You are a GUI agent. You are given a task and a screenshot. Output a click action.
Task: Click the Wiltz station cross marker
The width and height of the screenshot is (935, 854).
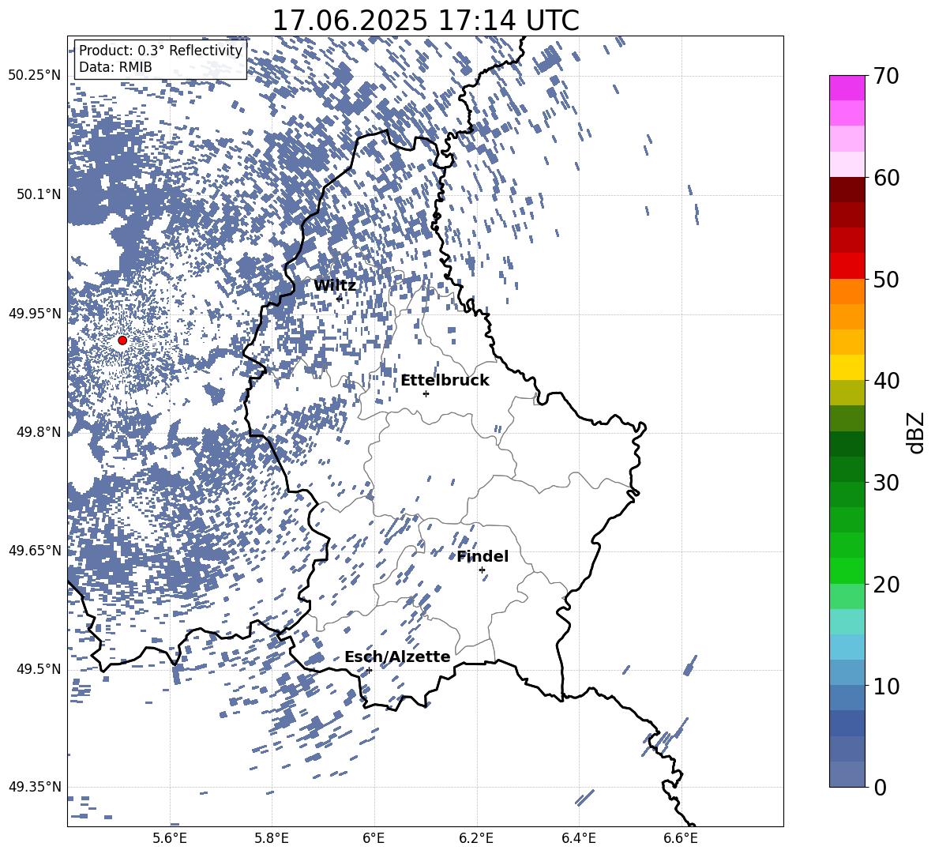pyautogui.click(x=340, y=299)
